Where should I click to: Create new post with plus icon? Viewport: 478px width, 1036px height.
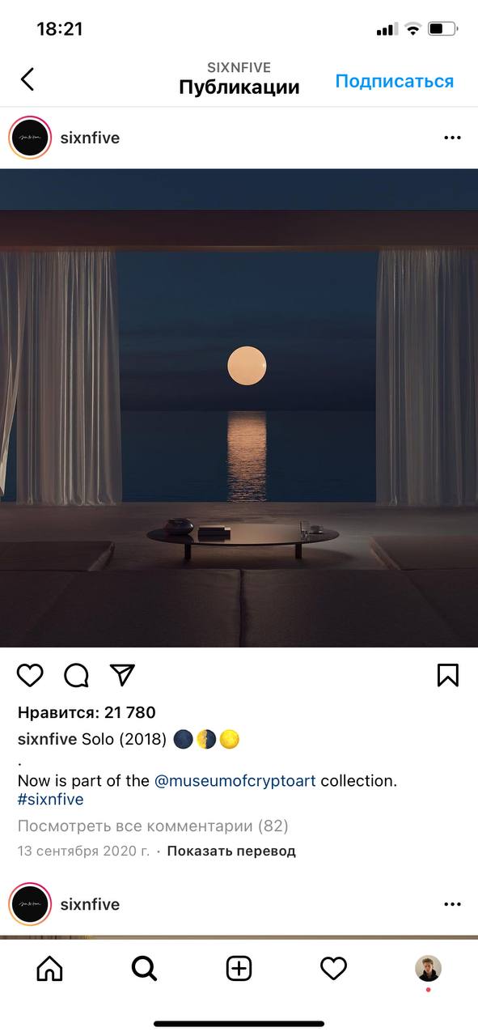239,968
